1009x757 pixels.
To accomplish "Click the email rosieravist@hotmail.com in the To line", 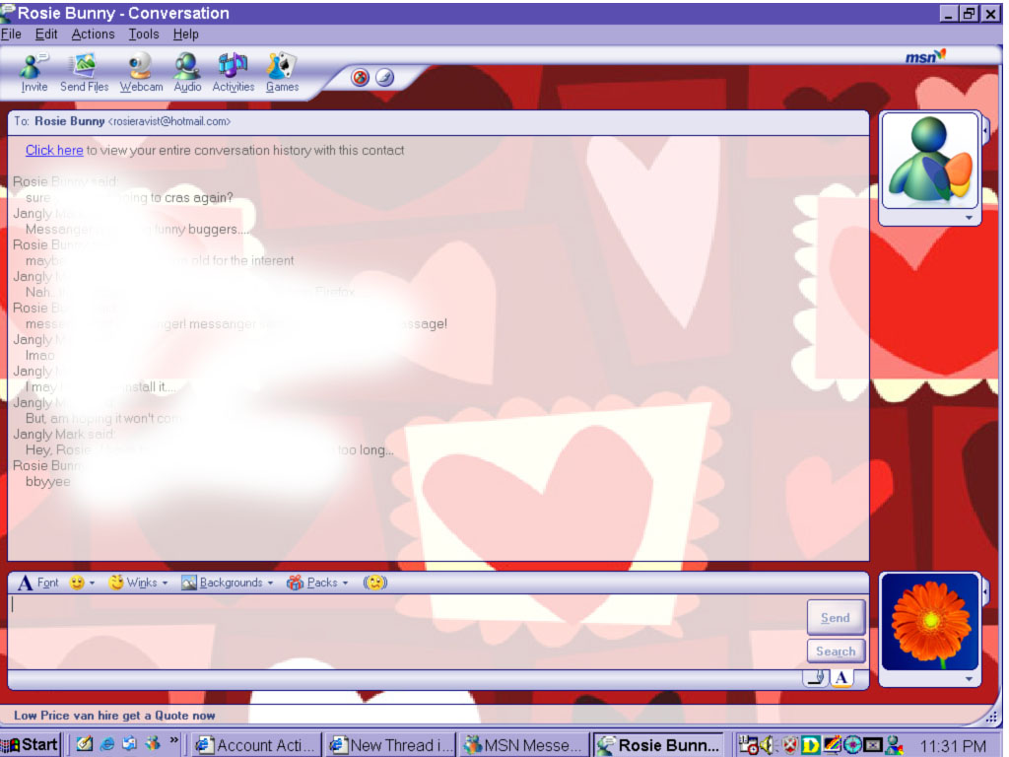I will pyautogui.click(x=169, y=121).
